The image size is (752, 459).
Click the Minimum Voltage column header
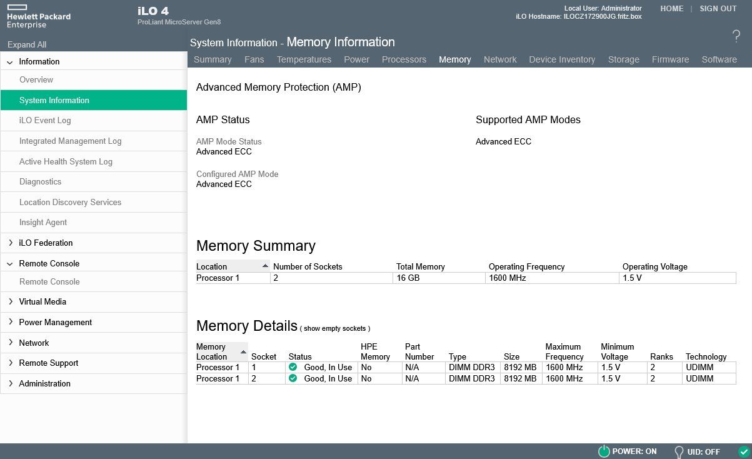click(618, 351)
